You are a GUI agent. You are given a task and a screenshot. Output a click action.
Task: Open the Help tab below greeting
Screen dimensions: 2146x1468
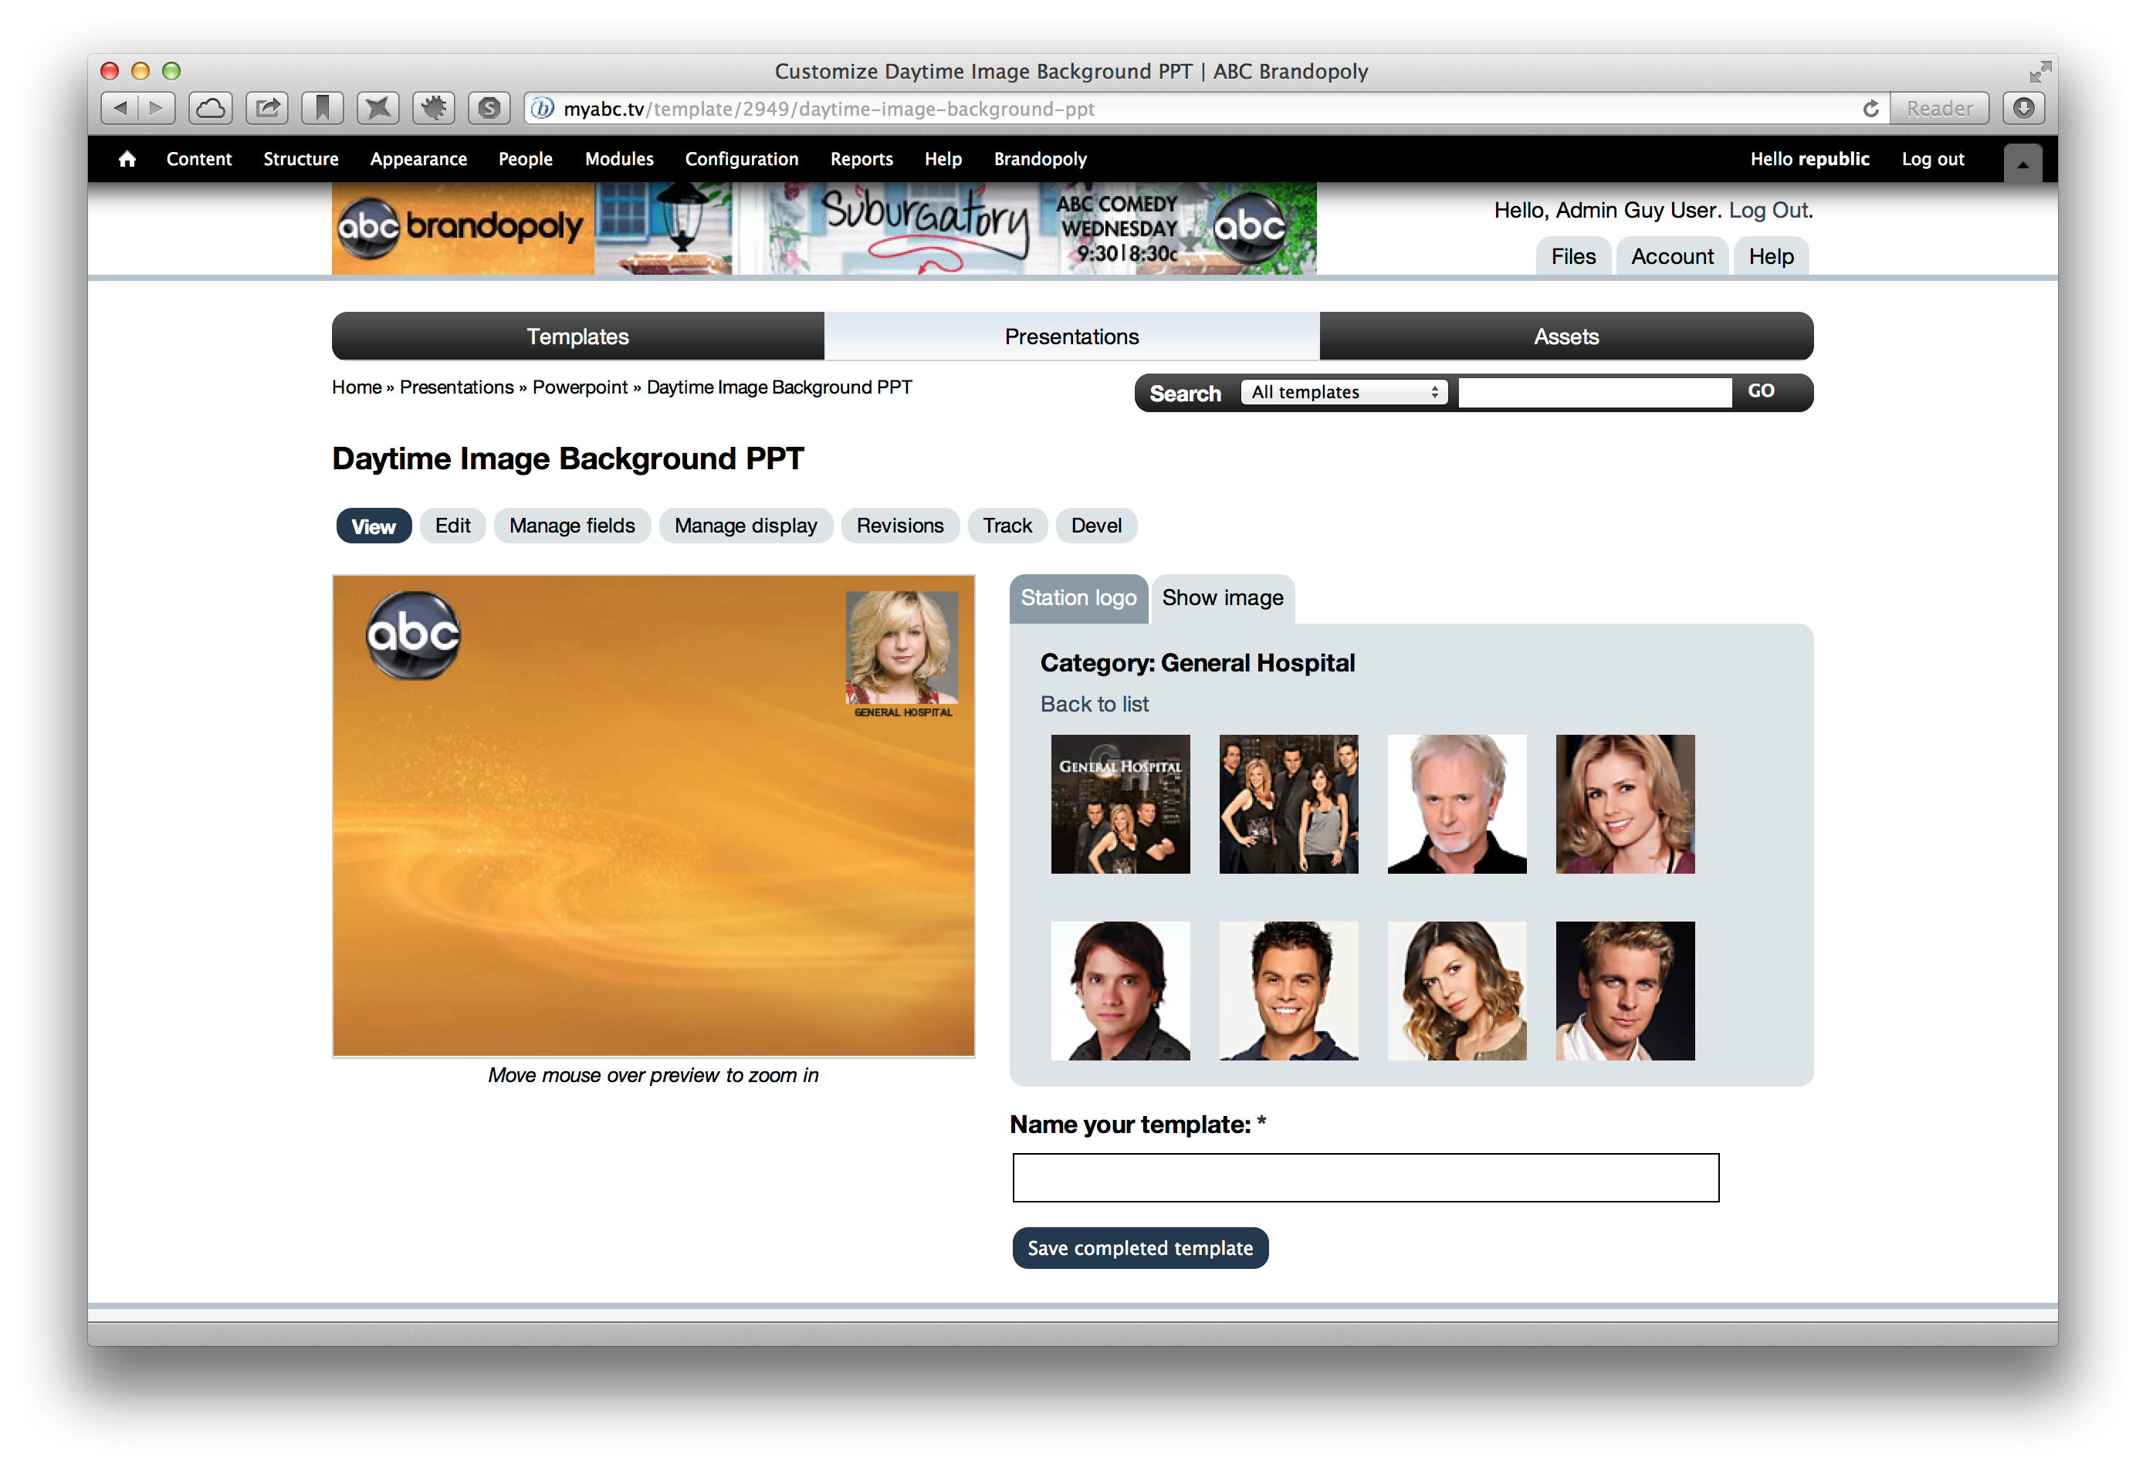1770,257
